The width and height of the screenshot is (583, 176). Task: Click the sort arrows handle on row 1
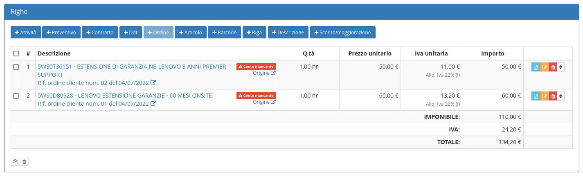560,67
